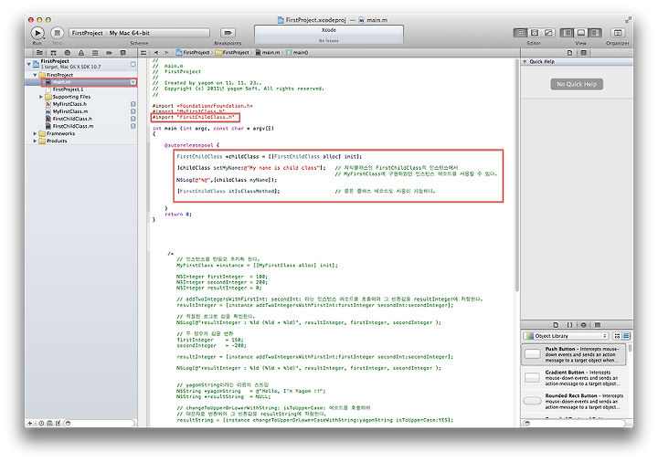Image resolution: width=658 pixels, height=462 pixels.
Task: Select Gradient Button in Object Library
Action: [x=574, y=378]
